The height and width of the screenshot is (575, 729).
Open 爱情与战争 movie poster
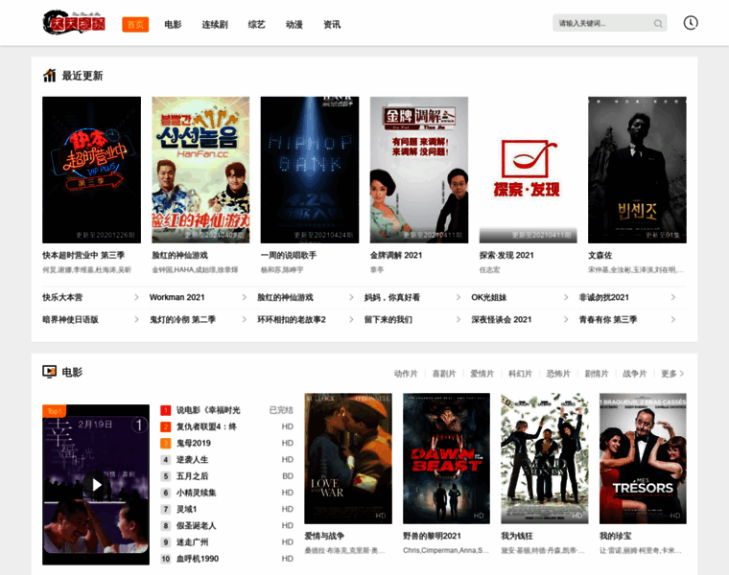[x=348, y=458]
